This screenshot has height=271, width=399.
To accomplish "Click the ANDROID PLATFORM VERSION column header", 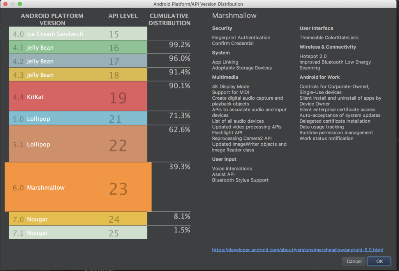I will (52, 19).
